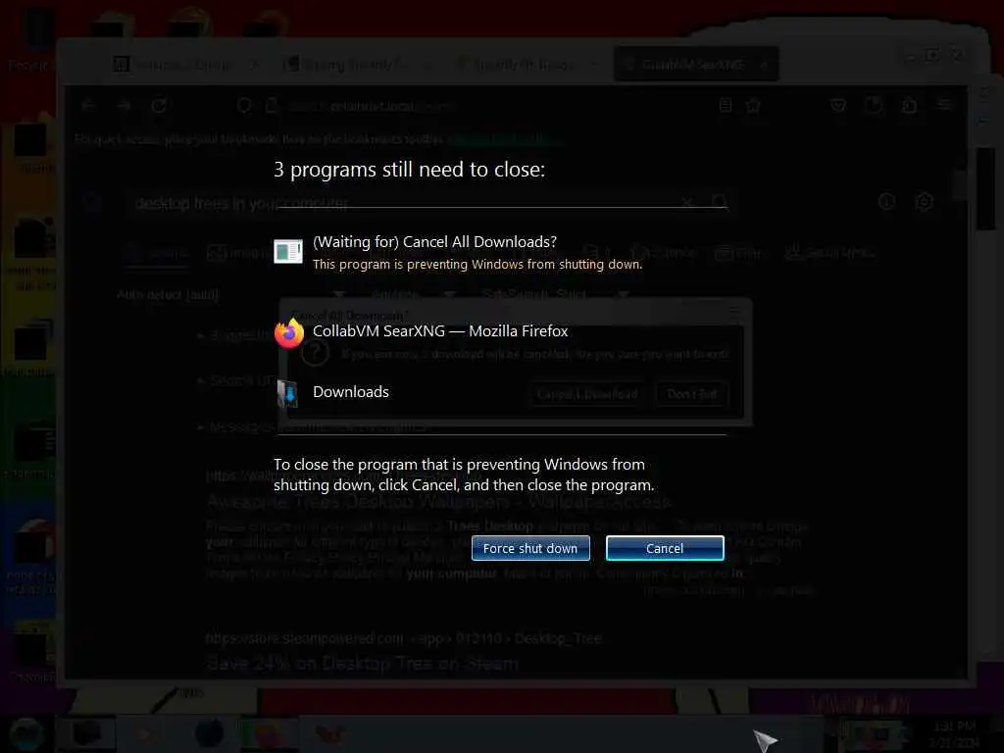Click the dimmed Cancel 1 Download button
The width and height of the screenshot is (1004, 753).
tap(586, 394)
